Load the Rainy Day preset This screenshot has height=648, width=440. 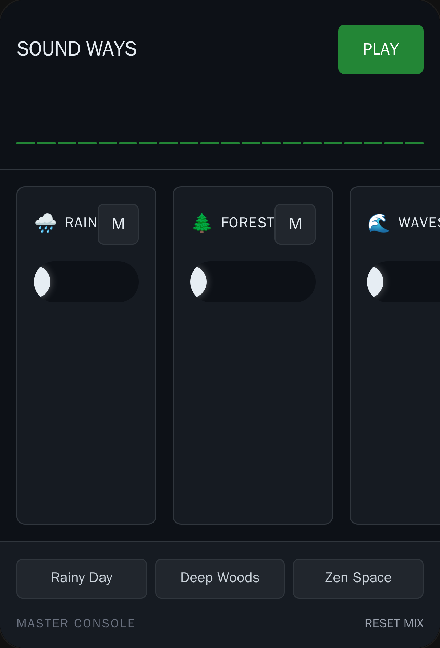point(82,578)
